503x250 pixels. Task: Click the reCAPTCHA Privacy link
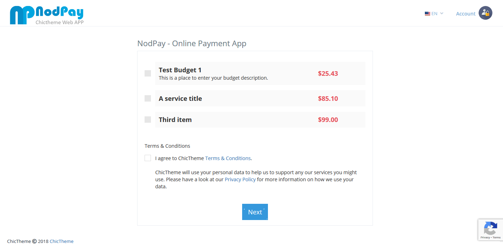[x=485, y=238]
